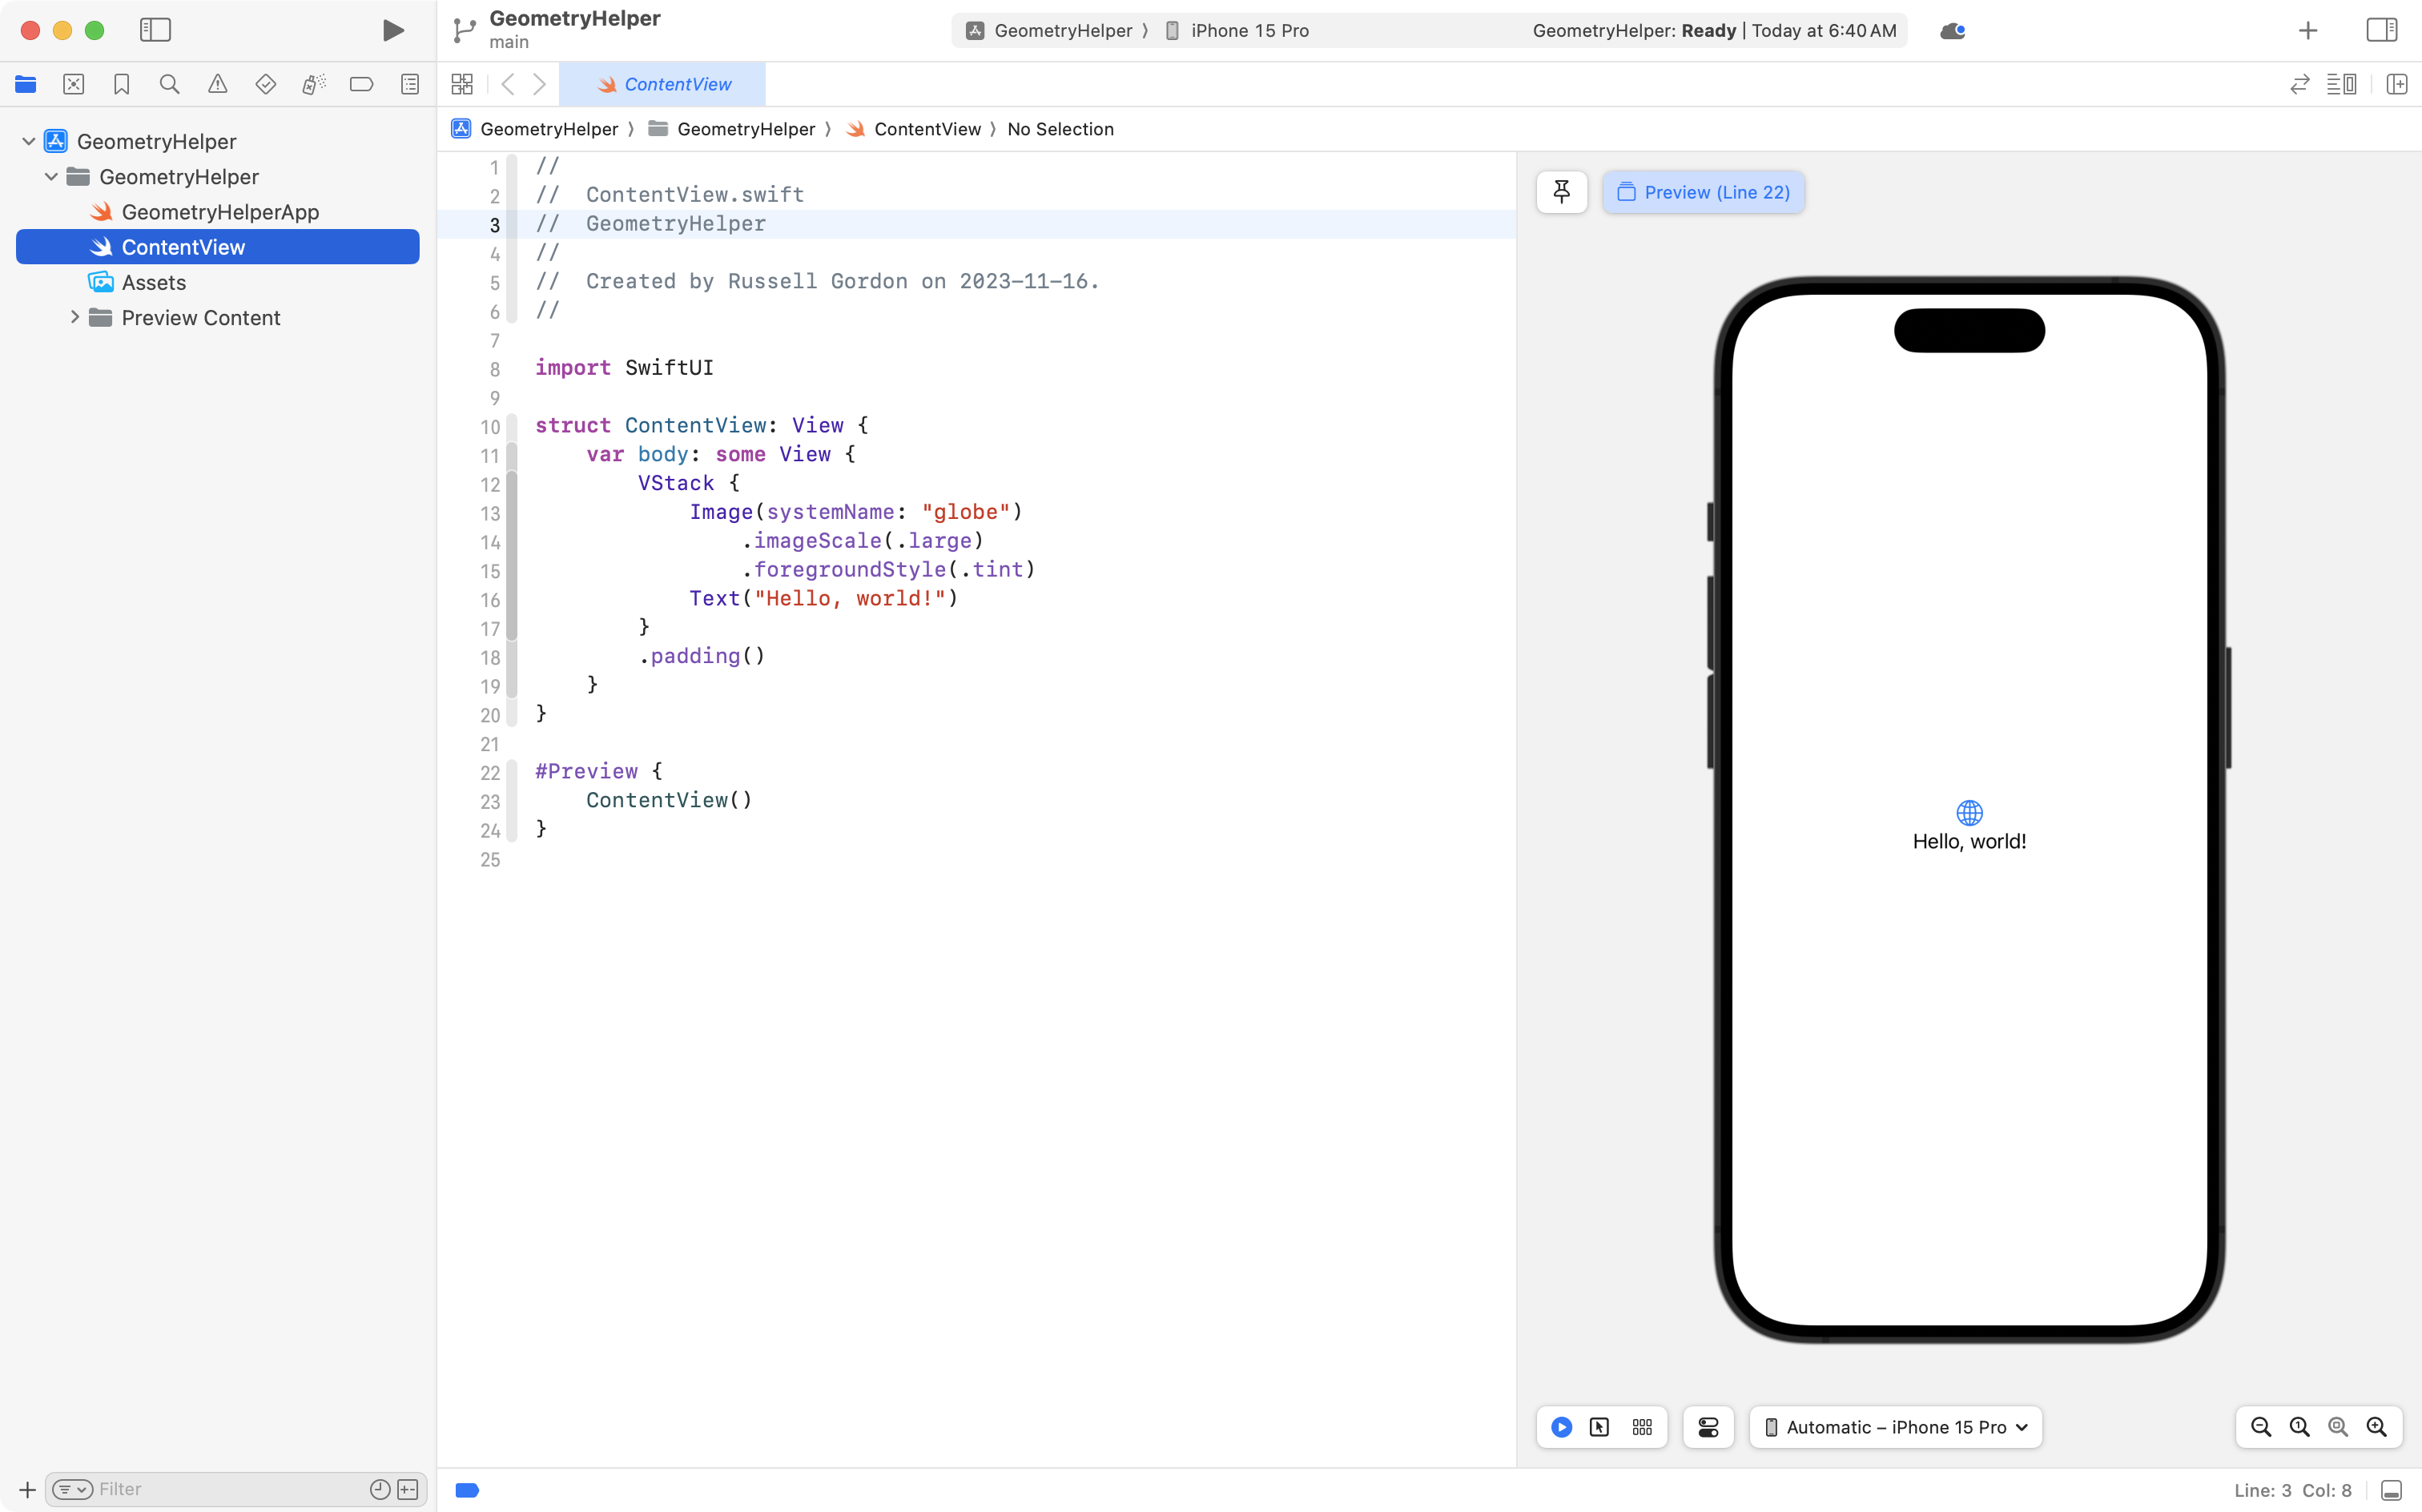Viewport: 2422px width, 1512px height.
Task: Open the Find navigator magnifier icon
Action: coord(169,84)
